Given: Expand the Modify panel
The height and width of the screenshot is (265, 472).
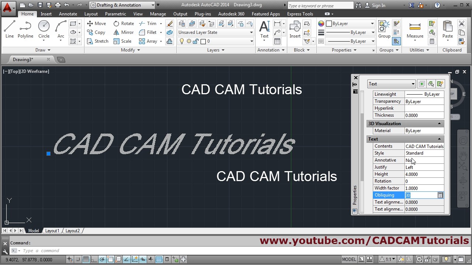Looking at the screenshot, I should (131, 50).
